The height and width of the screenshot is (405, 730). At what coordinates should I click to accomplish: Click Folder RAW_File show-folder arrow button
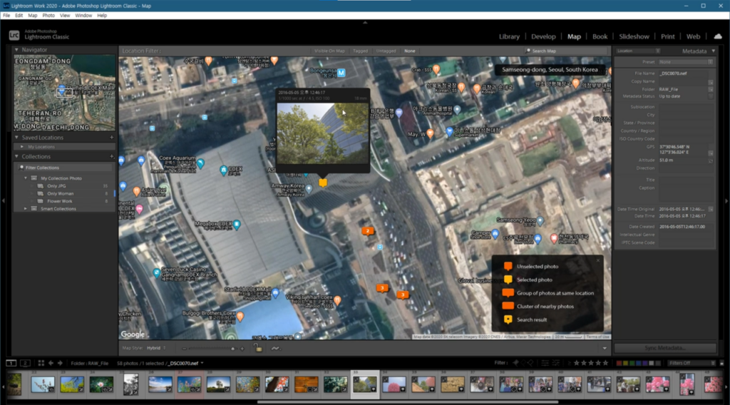(x=711, y=89)
